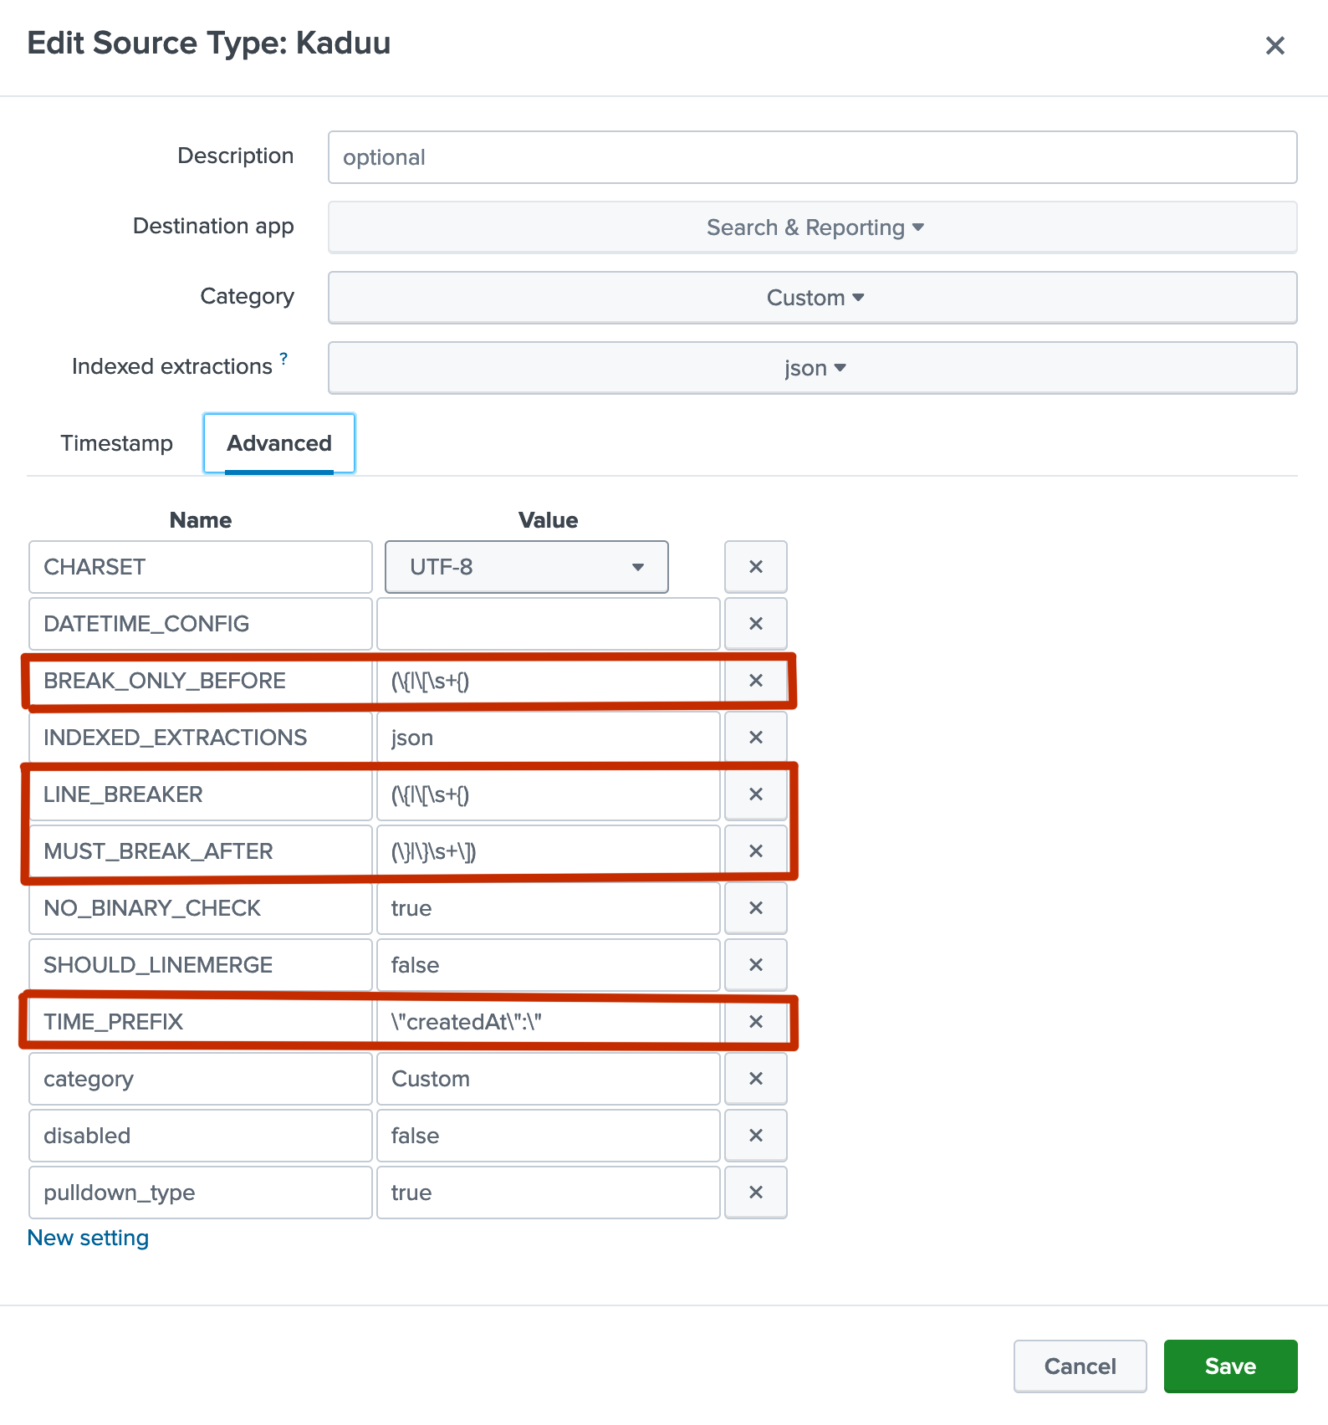Edit the TIME_PREFIX name field
The width and height of the screenshot is (1328, 1425).
pos(201,1022)
